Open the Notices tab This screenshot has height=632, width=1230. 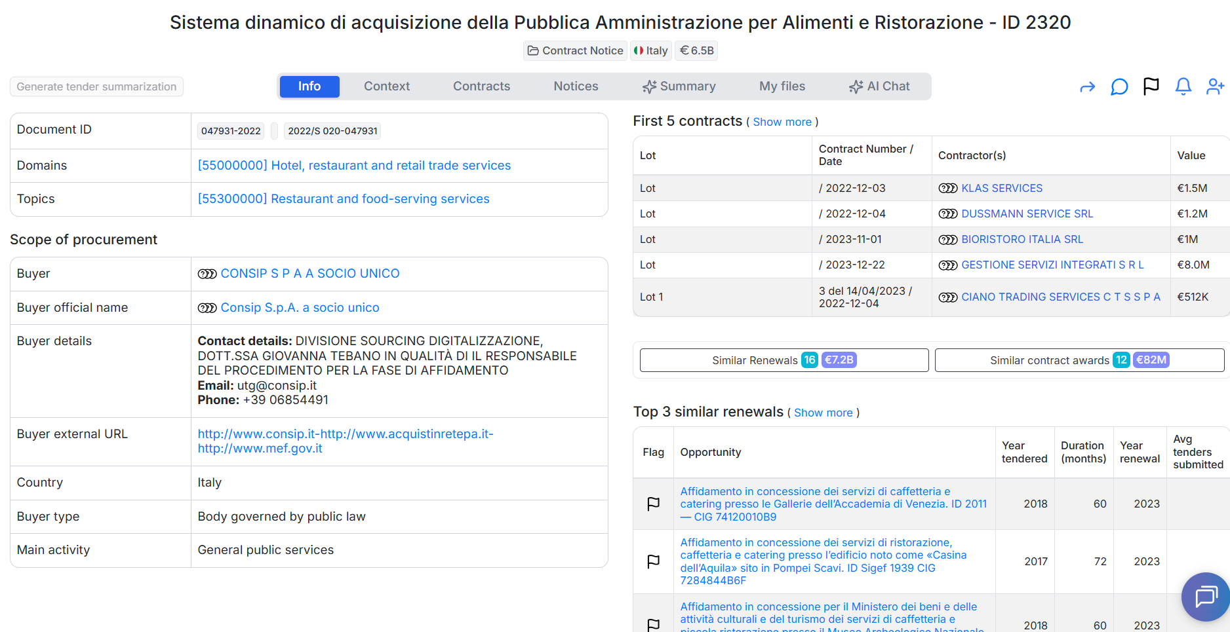click(x=576, y=86)
